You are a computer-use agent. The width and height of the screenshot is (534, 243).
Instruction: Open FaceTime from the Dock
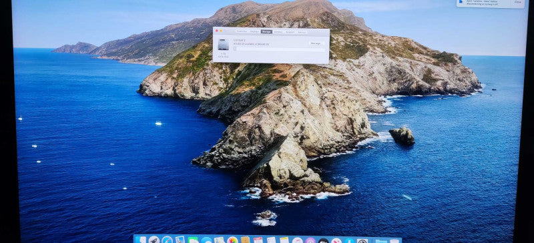(193, 240)
